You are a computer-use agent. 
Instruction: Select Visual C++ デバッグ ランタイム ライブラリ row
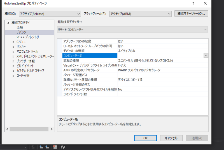(x=135, y=65)
